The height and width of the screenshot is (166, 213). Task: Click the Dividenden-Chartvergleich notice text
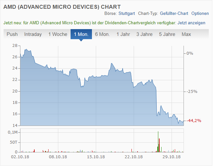(90, 23)
